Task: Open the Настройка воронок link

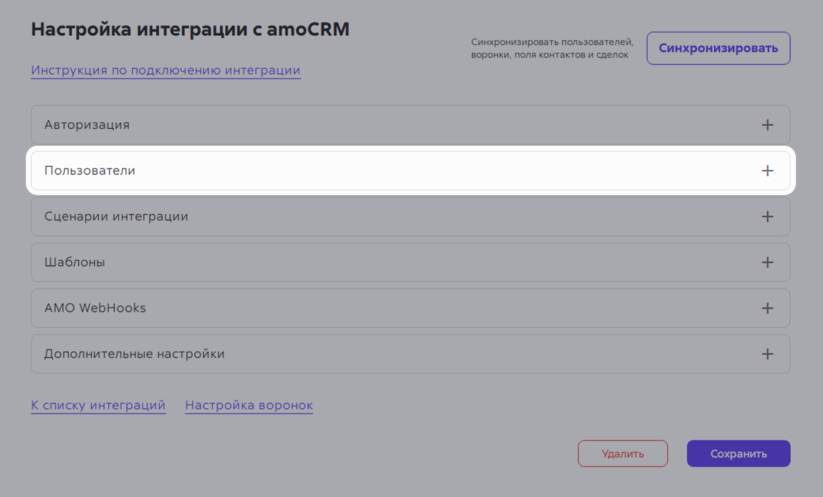Action: [249, 405]
